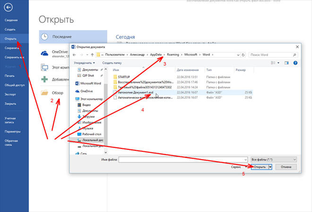Toggle the preview pane icon

pos(286,63)
